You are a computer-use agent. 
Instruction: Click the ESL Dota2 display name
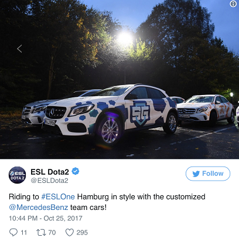50,172
